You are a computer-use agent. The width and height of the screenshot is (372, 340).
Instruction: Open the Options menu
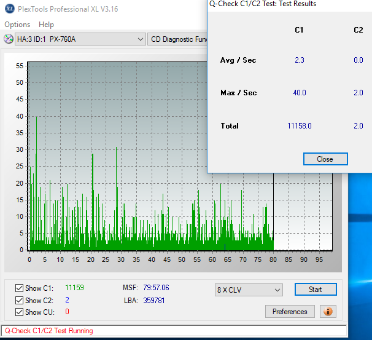tap(17, 25)
